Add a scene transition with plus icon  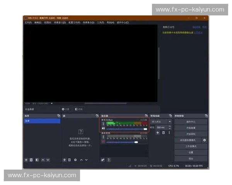[158, 133]
